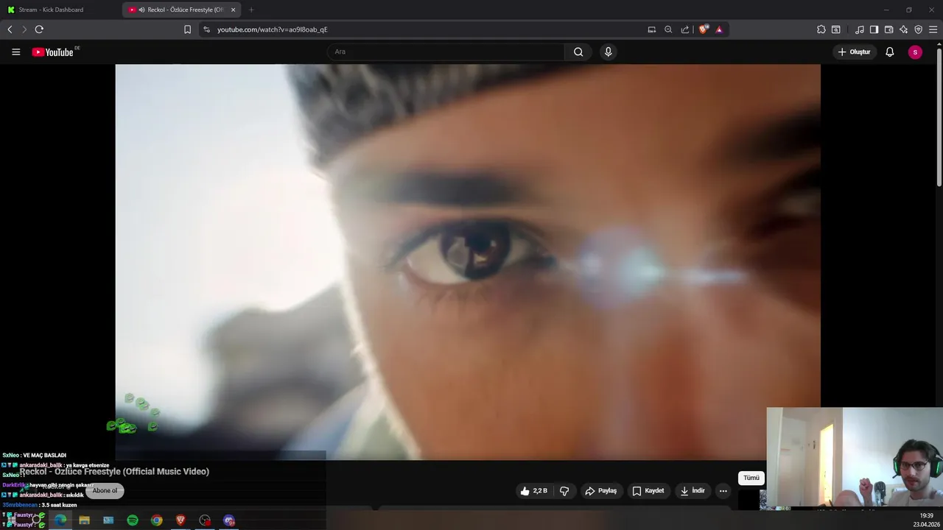Open the tab search icon in toolbar
Viewport: 943px width, 530px height.
coord(836,29)
